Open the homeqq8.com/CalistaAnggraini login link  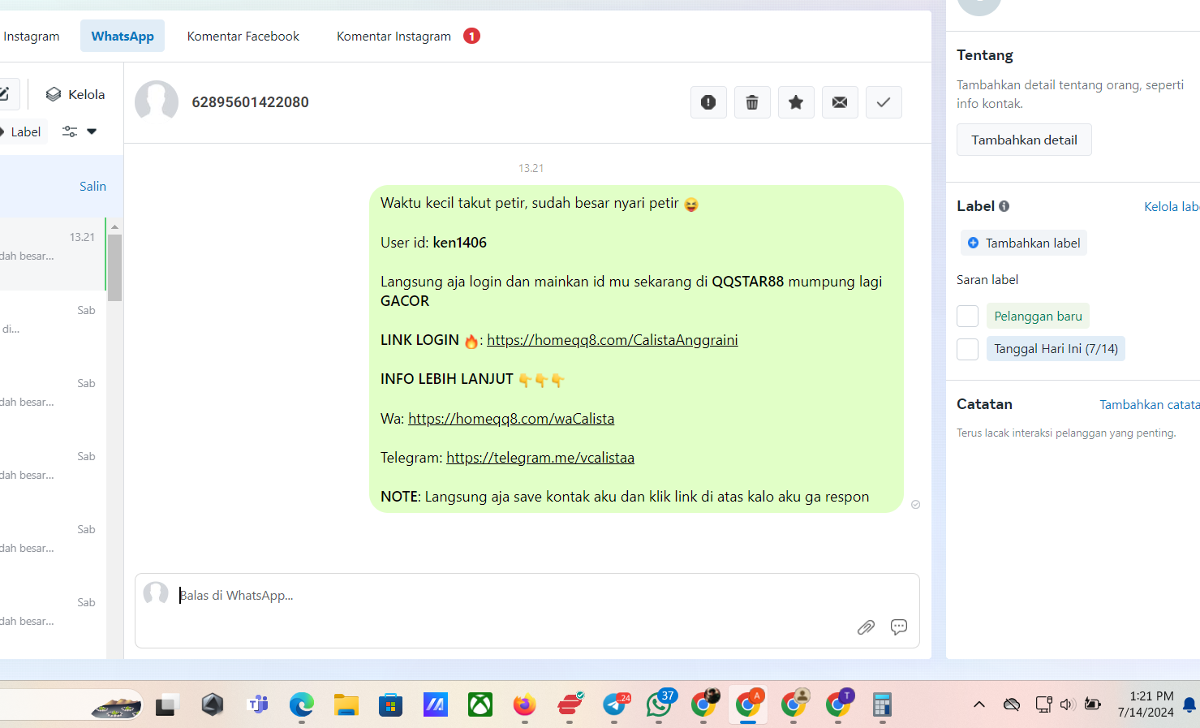pyautogui.click(x=613, y=340)
